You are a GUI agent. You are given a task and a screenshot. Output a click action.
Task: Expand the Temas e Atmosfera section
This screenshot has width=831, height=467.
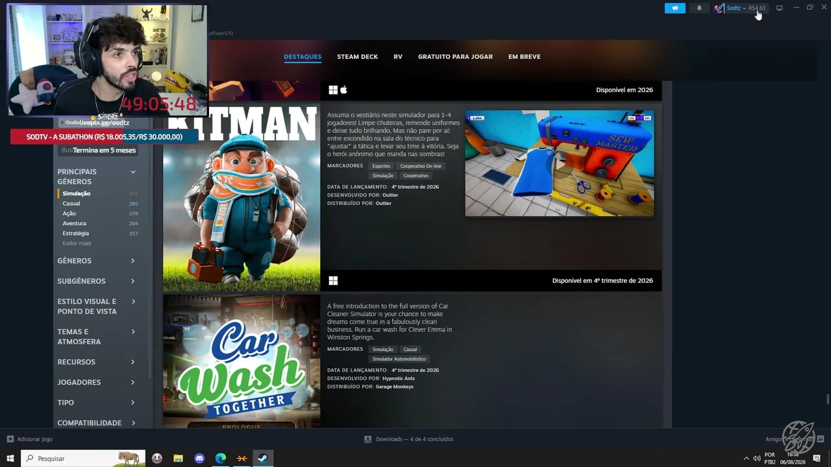96,337
